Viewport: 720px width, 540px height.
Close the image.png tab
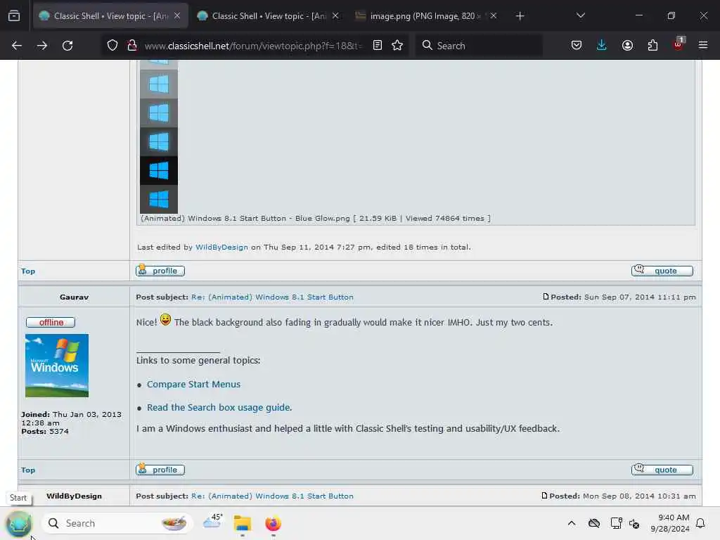pyautogui.click(x=494, y=16)
